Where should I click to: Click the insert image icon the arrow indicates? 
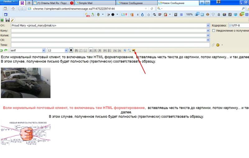click(134, 50)
